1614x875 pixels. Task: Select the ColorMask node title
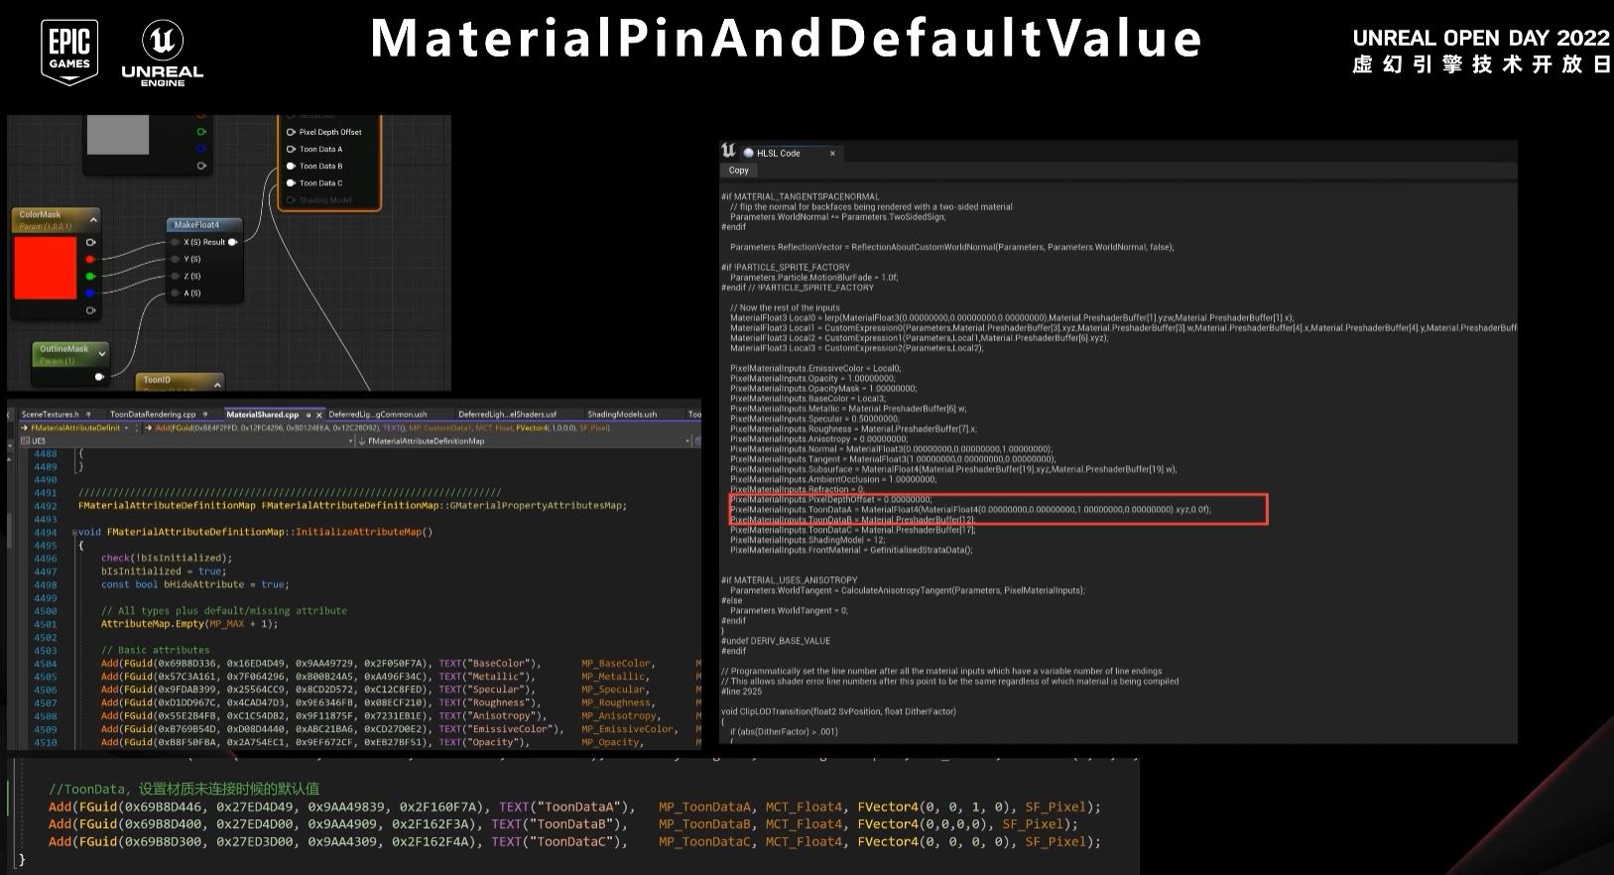40,214
